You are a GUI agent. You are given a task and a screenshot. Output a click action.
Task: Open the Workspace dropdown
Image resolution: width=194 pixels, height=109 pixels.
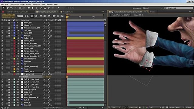point(152,8)
